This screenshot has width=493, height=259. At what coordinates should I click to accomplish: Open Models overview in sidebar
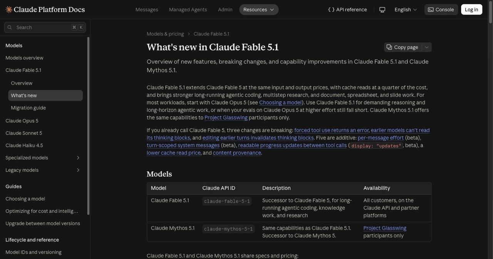pyautogui.click(x=24, y=58)
